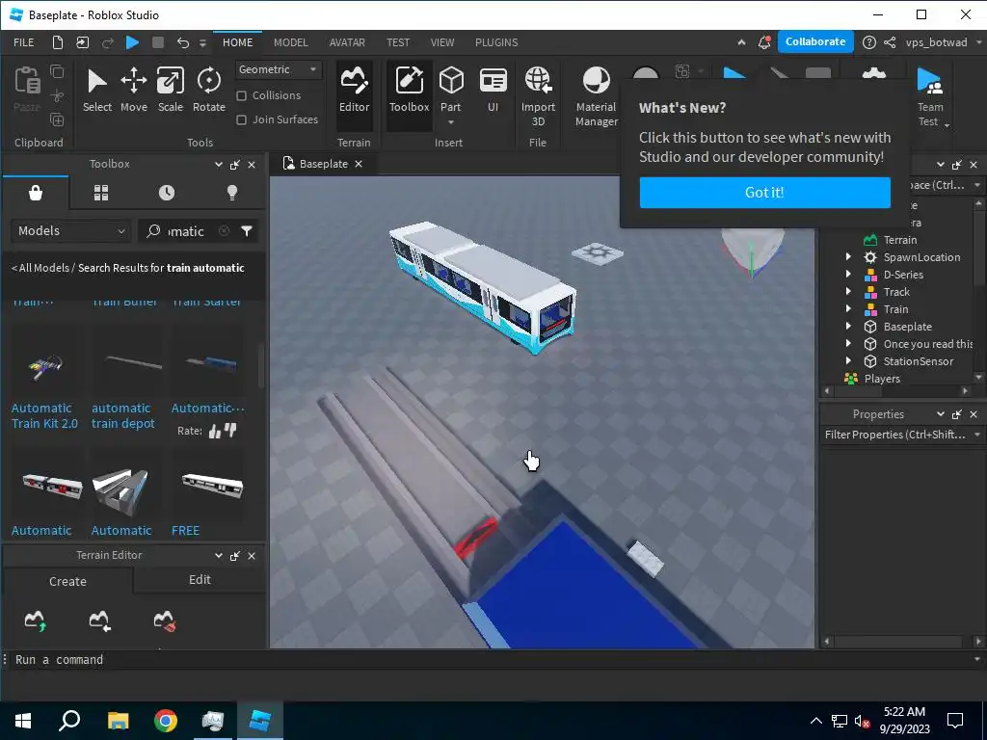Click the share icon near username

890,42
